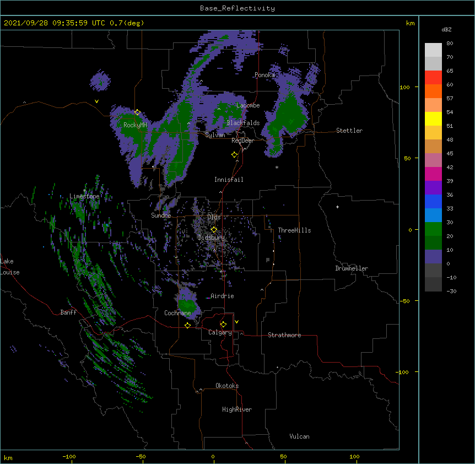Click the Innisfail city label
The height and width of the screenshot is (464, 475).
[229, 180]
